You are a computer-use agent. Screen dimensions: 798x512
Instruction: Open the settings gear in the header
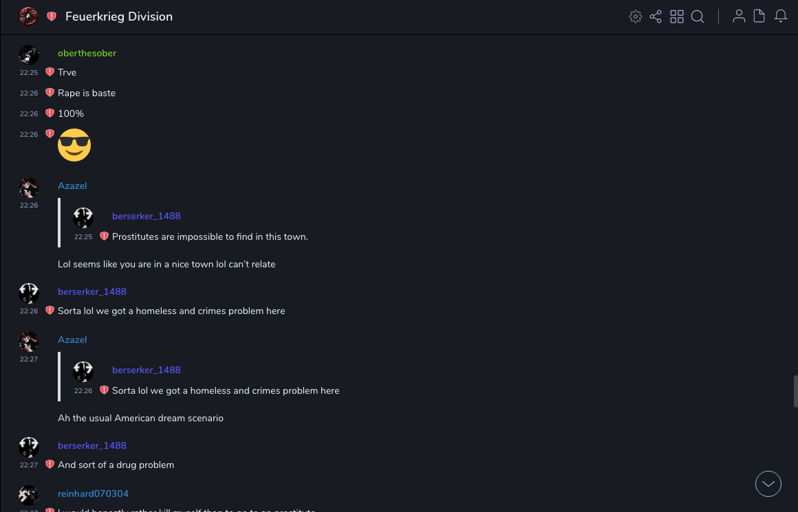636,16
